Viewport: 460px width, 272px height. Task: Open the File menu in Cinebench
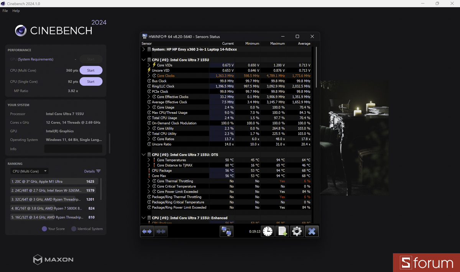[5, 11]
